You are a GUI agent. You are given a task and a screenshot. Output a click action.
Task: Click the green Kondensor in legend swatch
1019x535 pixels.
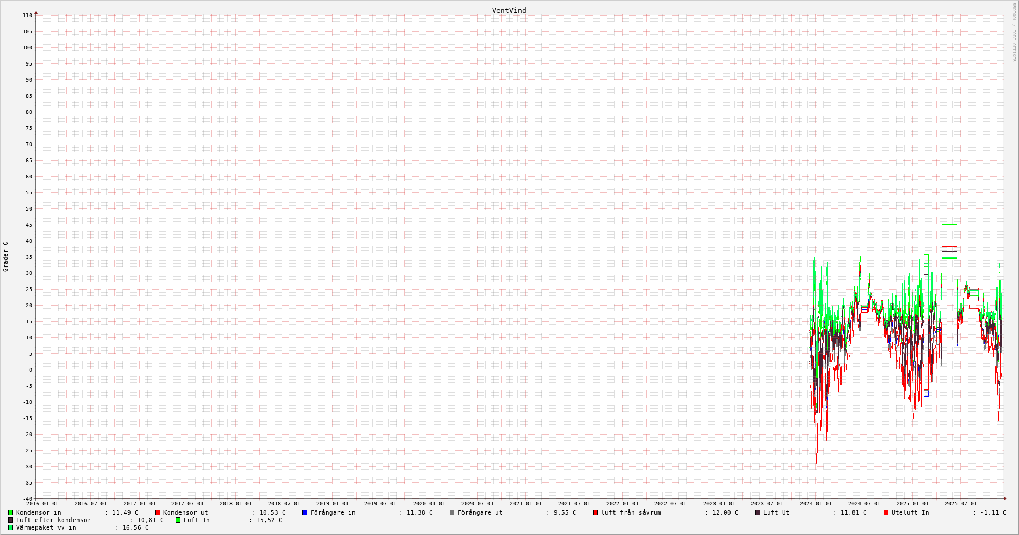pos(10,512)
